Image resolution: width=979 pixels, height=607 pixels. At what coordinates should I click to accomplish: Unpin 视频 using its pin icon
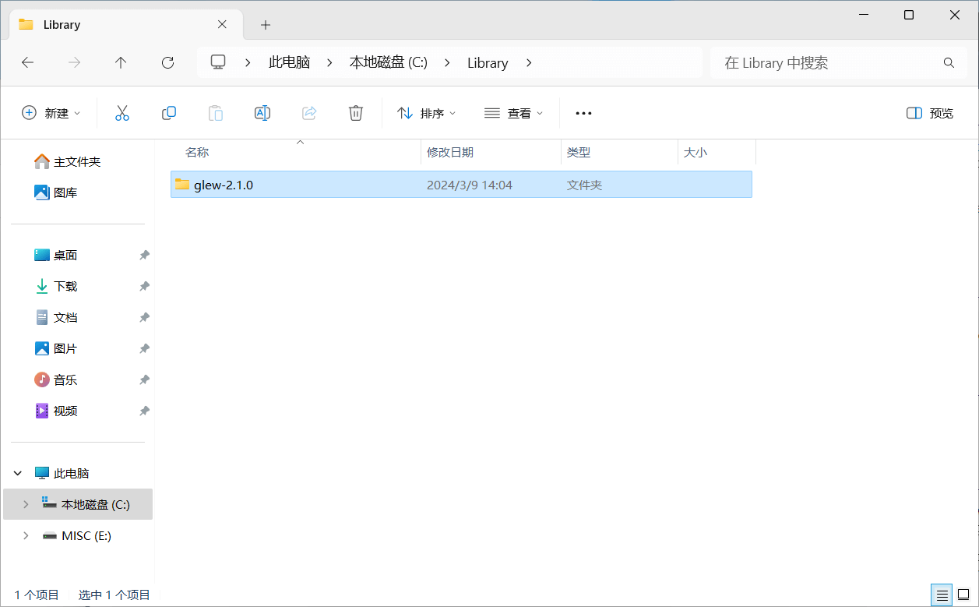click(144, 411)
